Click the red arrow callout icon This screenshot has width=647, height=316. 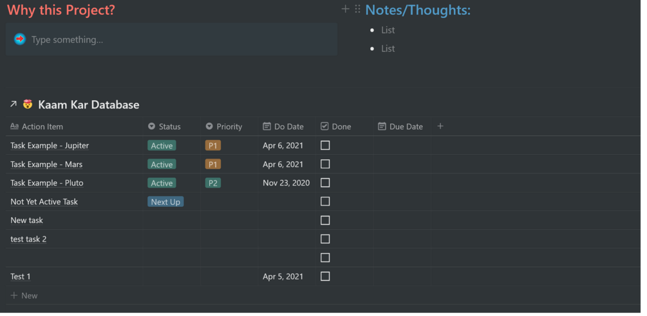(20, 39)
